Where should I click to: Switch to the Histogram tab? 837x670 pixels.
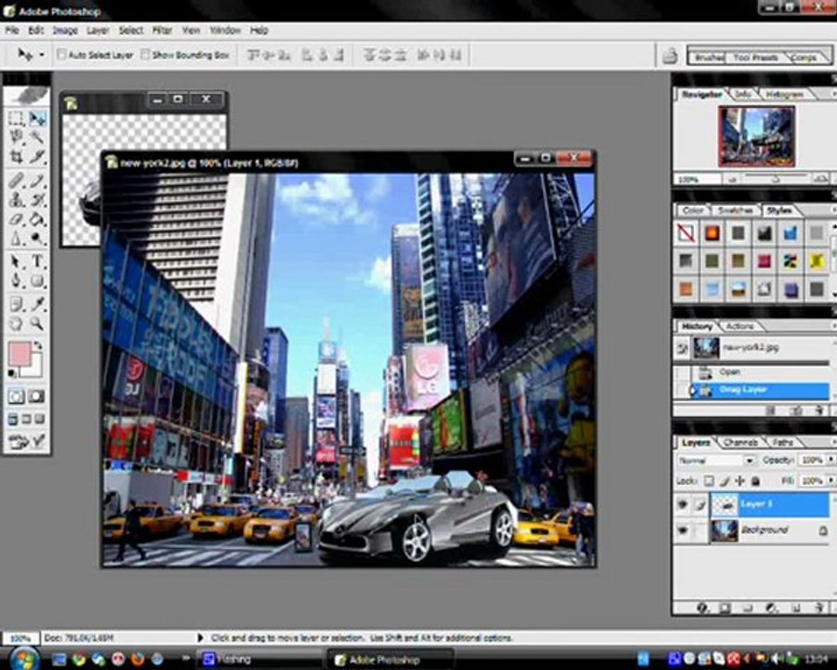pyautogui.click(x=784, y=95)
